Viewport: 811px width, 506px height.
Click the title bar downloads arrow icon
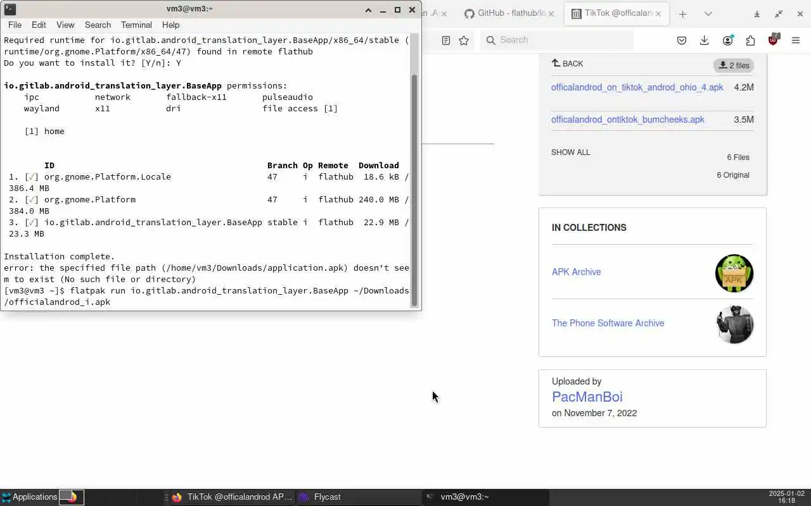[757, 13]
